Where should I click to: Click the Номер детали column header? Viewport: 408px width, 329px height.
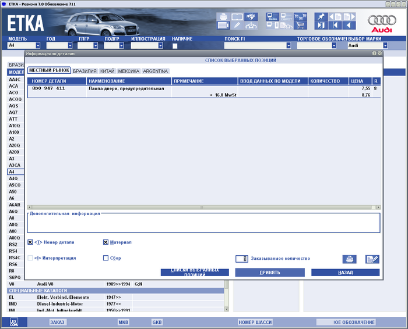coord(57,81)
